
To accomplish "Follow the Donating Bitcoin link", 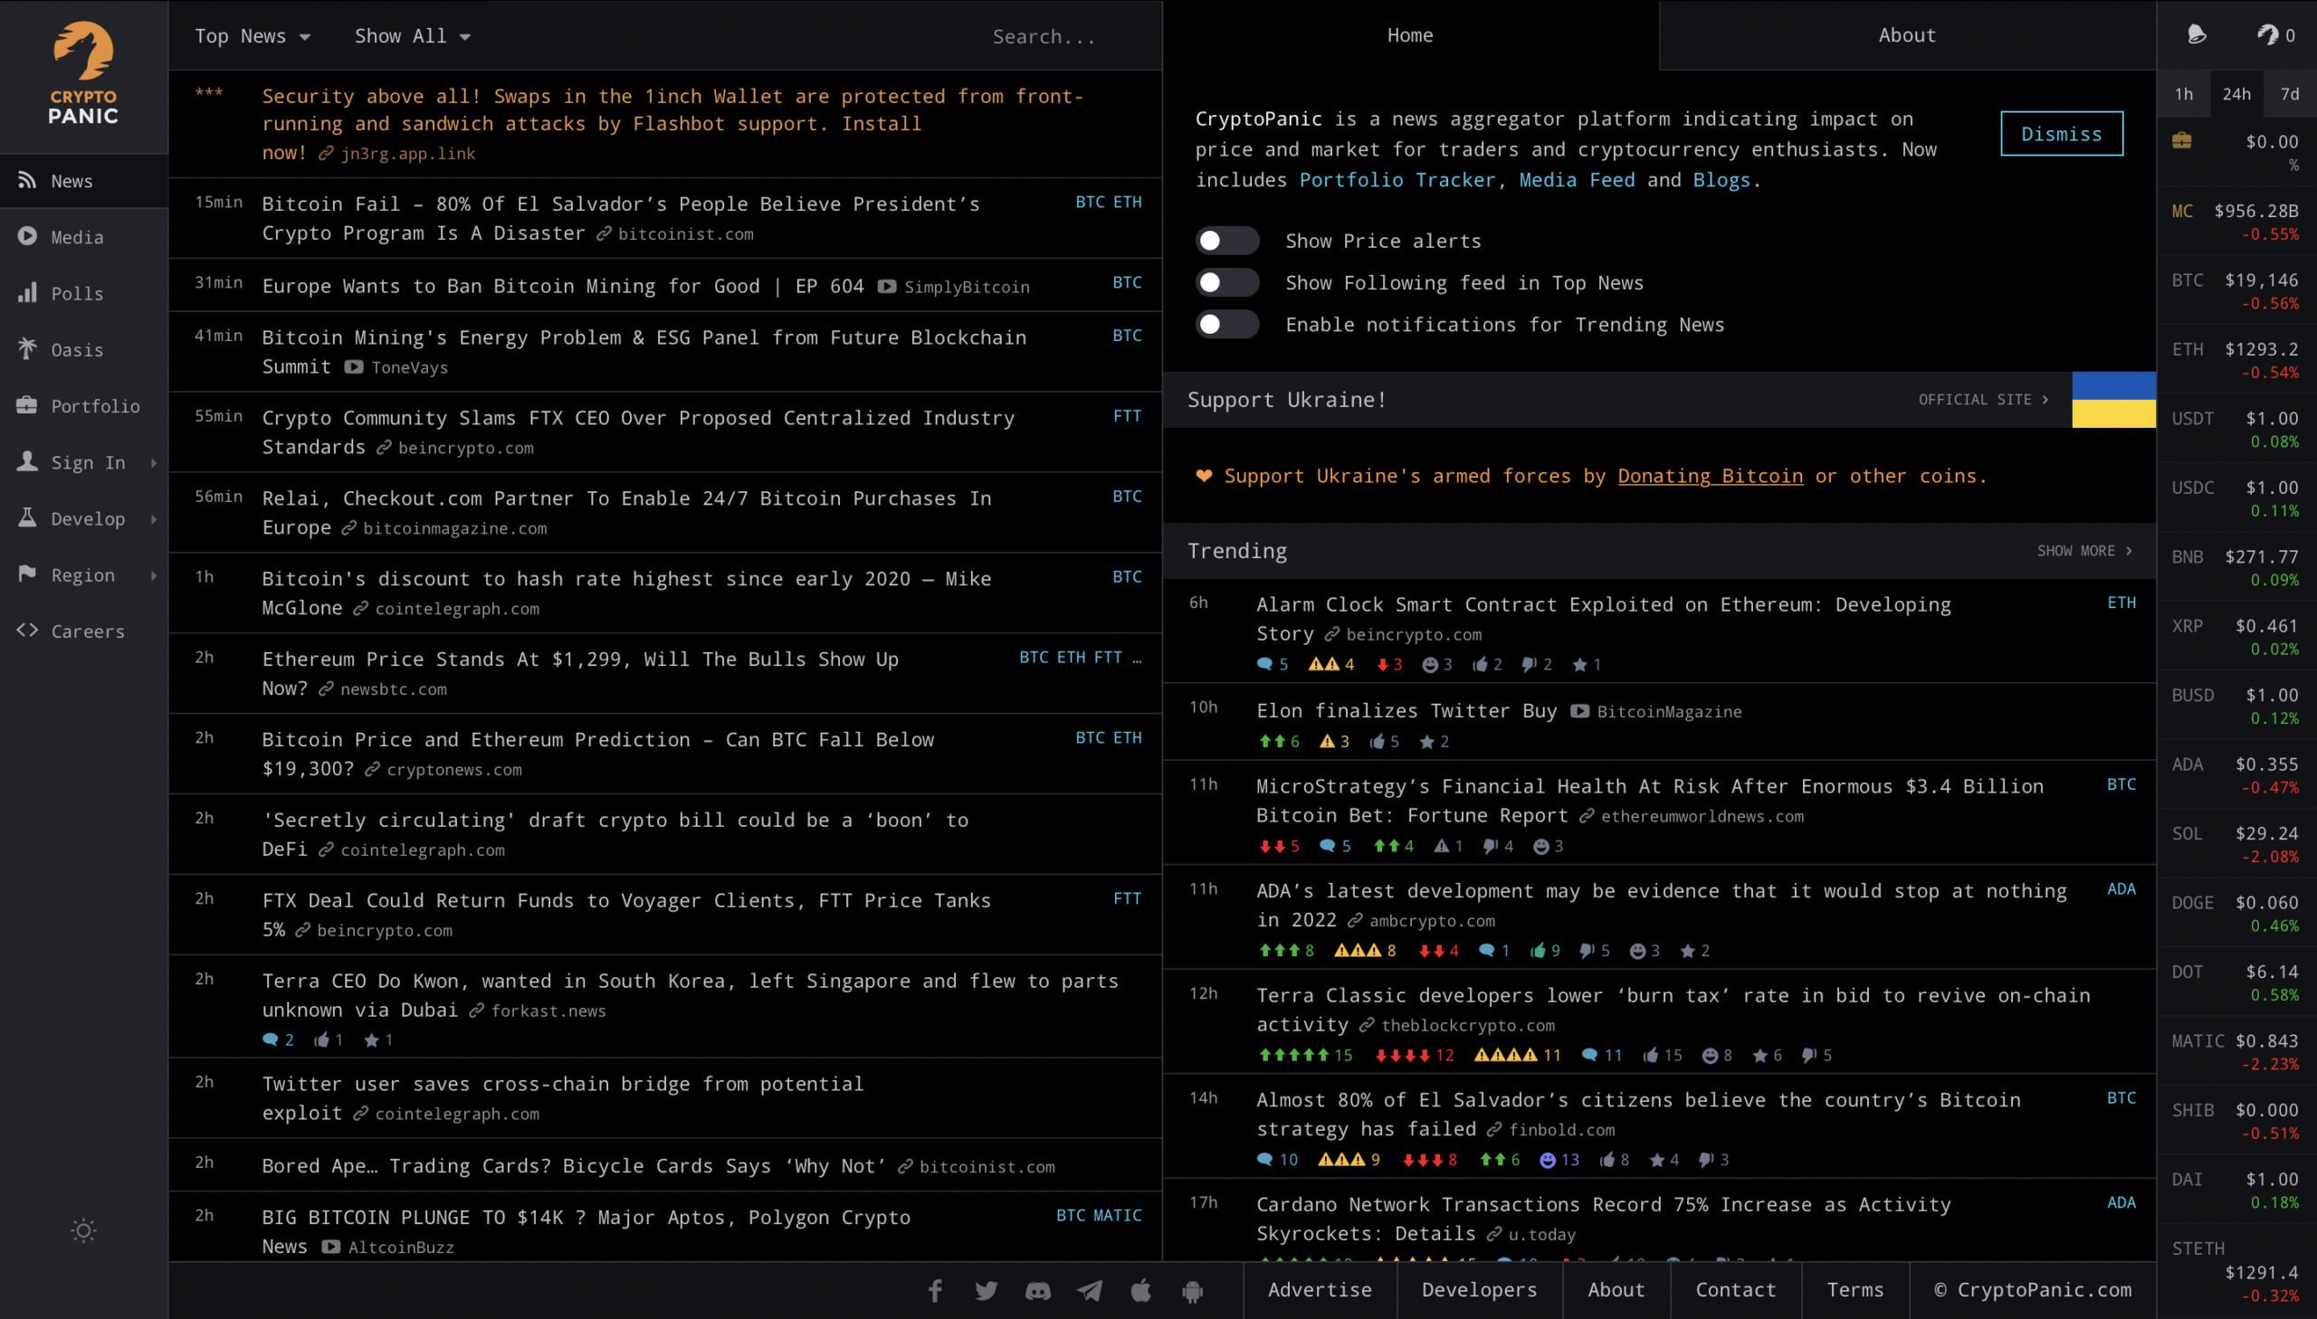I will click(1710, 476).
